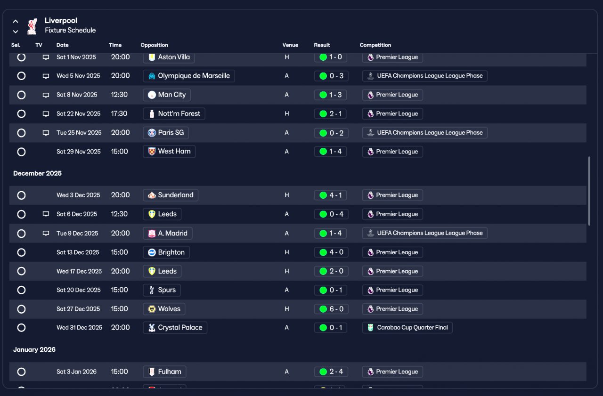Click the TV icon for the A. Madrid game
The width and height of the screenshot is (603, 396).
coord(46,233)
